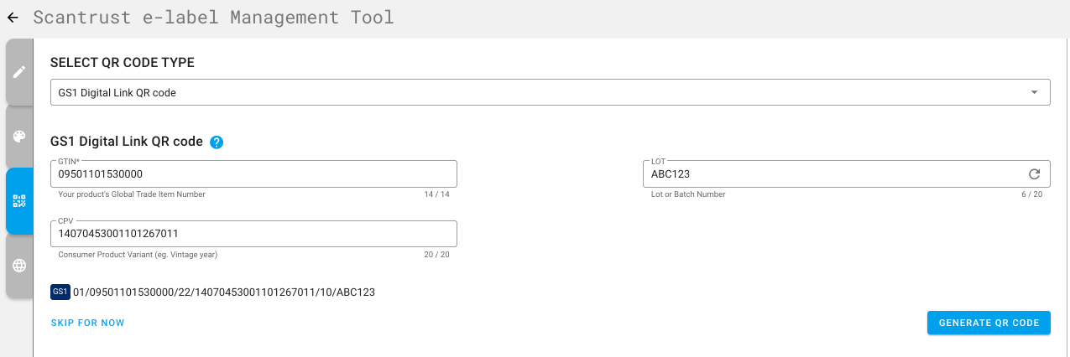This screenshot has height=357, width=1070.
Task: Click the blue help question mark icon
Action: 217,142
